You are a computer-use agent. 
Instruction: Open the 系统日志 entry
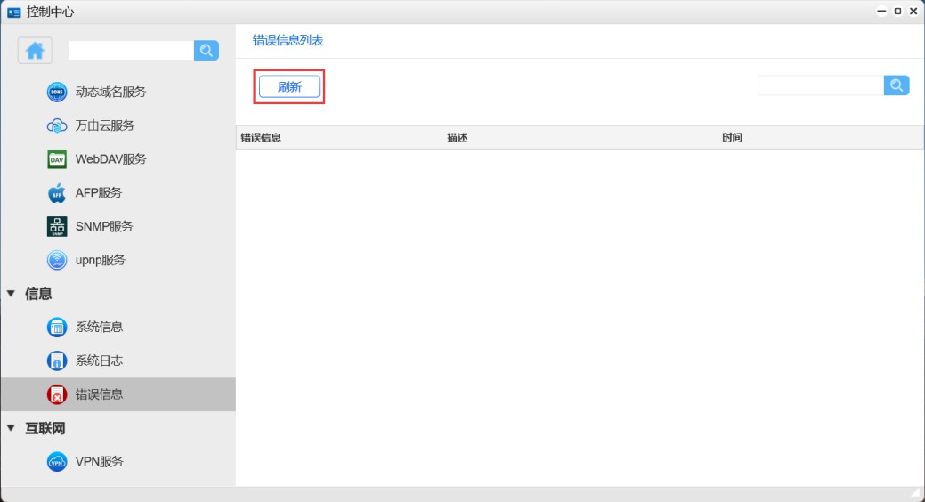tap(99, 360)
